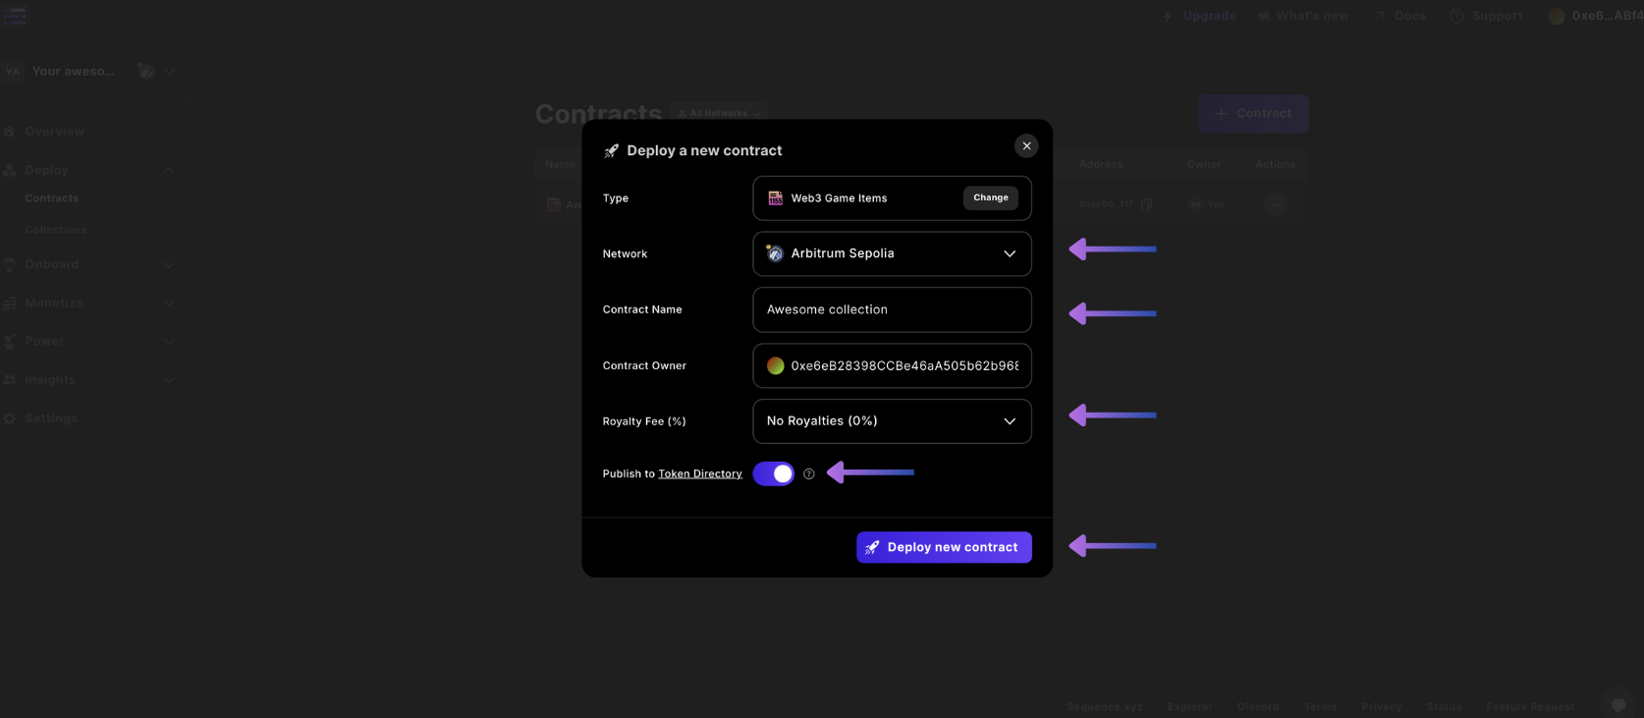Open the Token Directory link
This screenshot has height=718, width=1644.
click(700, 474)
